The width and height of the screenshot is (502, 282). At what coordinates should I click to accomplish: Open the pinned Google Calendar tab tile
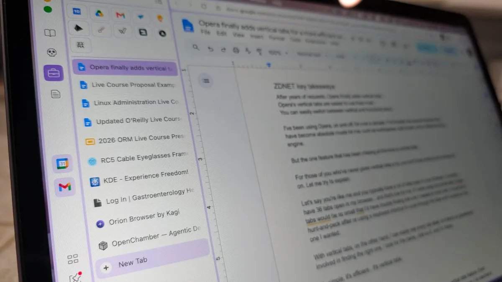click(77, 11)
